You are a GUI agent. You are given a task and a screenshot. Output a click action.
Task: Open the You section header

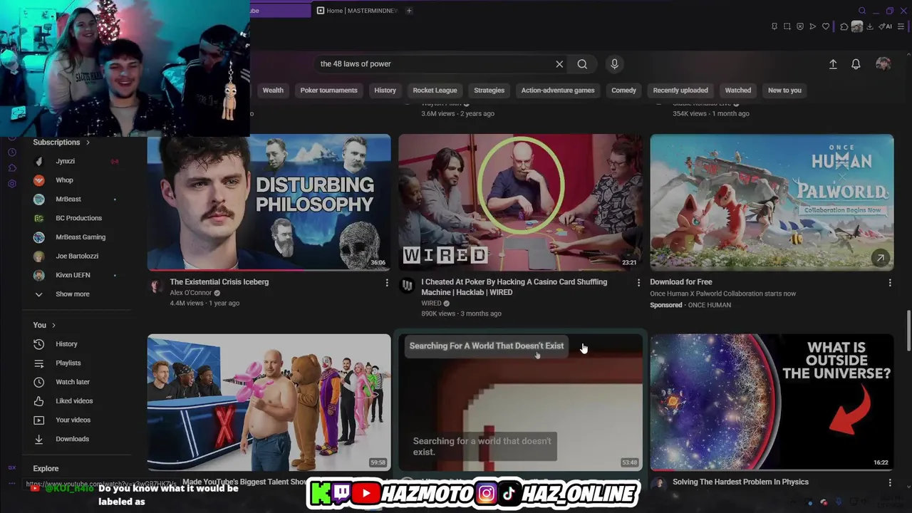(x=44, y=325)
